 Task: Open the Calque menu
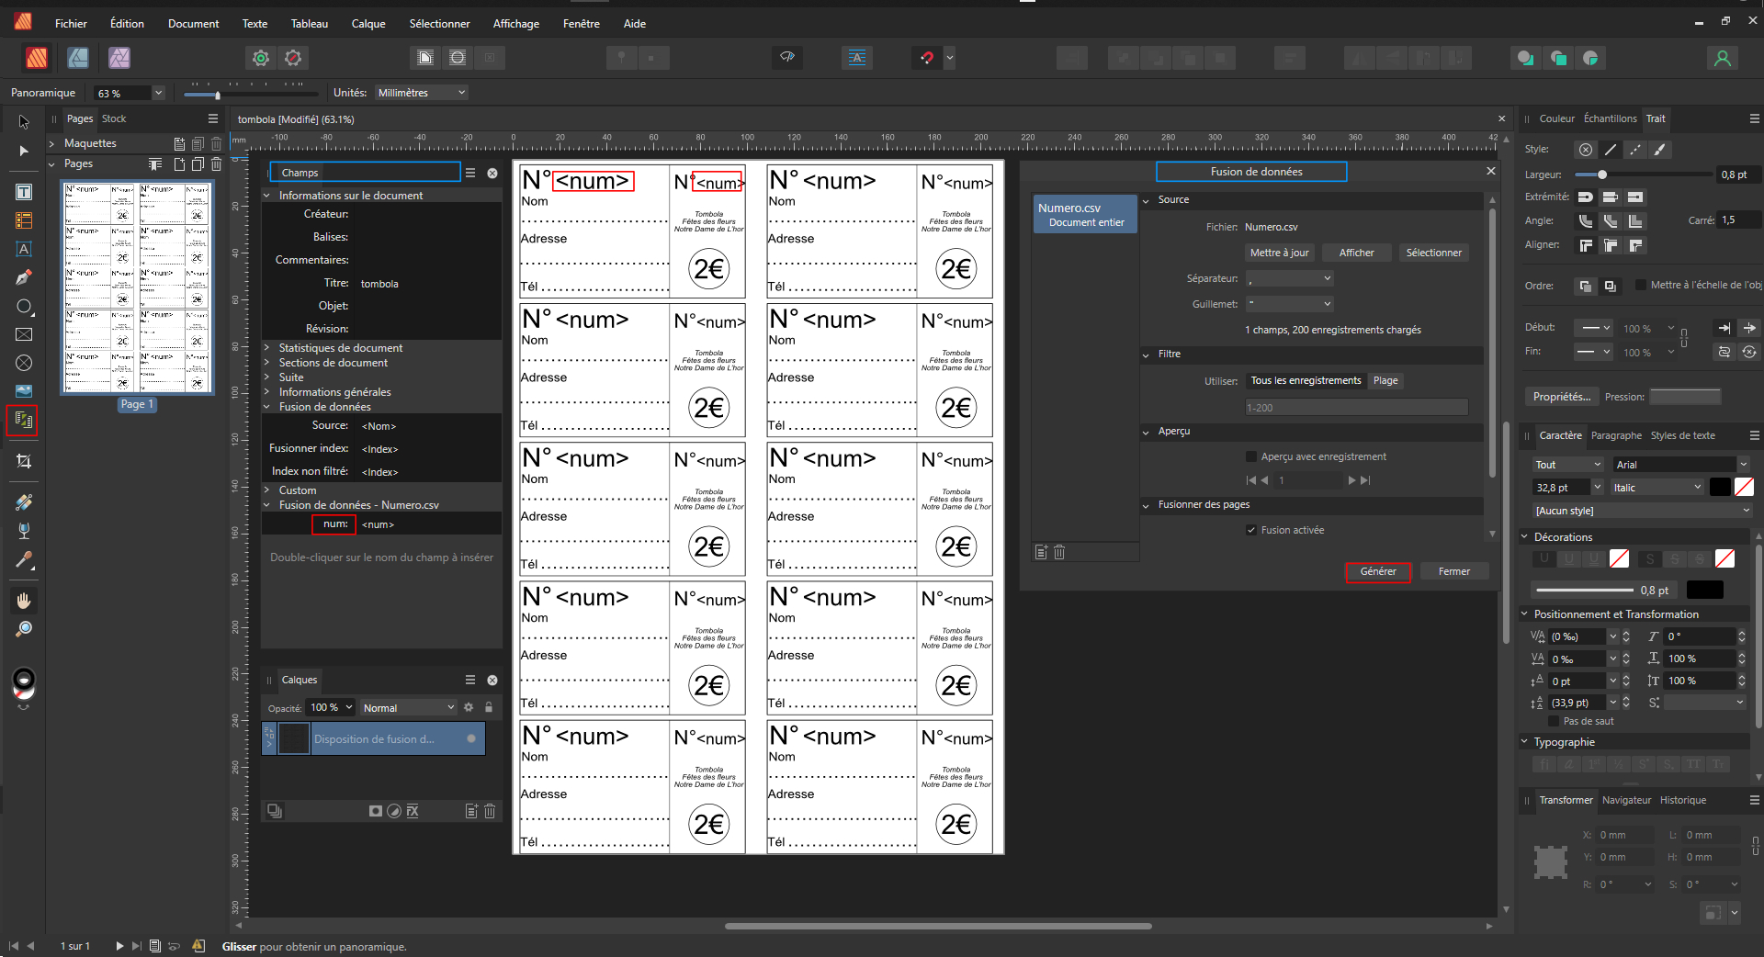(x=368, y=24)
